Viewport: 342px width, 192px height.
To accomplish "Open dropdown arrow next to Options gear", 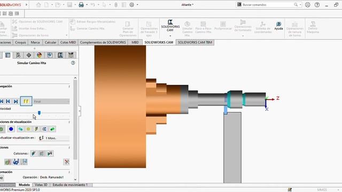I will pos(137,5).
